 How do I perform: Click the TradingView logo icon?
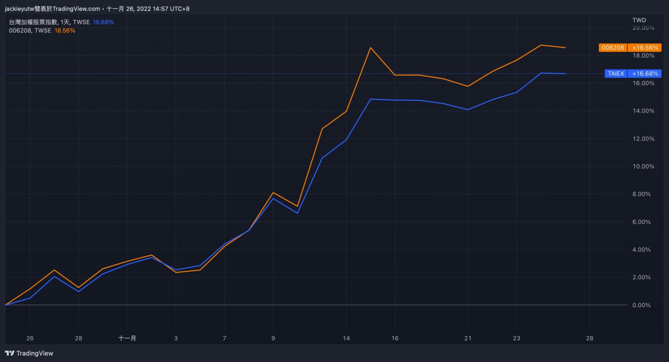[x=10, y=353]
